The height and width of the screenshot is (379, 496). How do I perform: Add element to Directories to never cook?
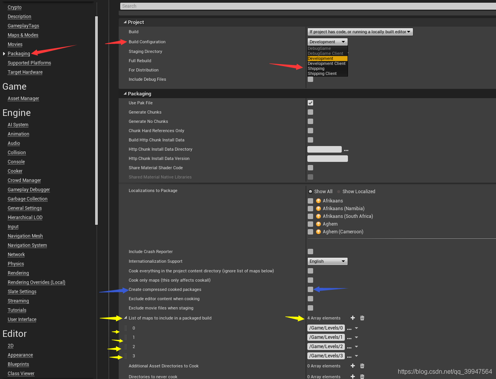click(x=353, y=376)
